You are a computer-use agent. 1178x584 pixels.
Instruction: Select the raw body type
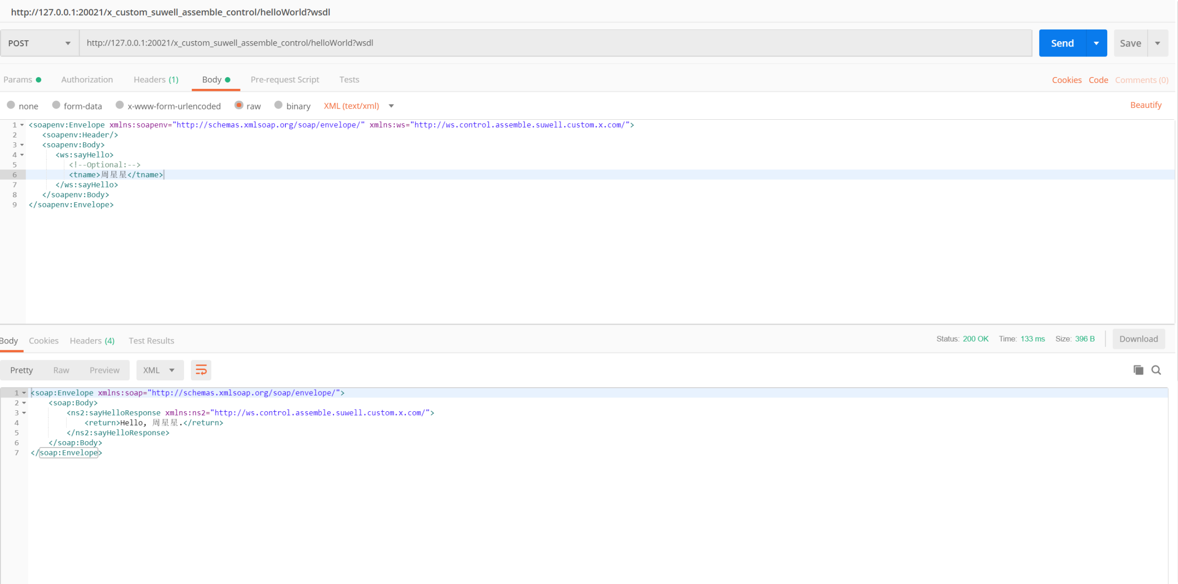[x=239, y=105]
